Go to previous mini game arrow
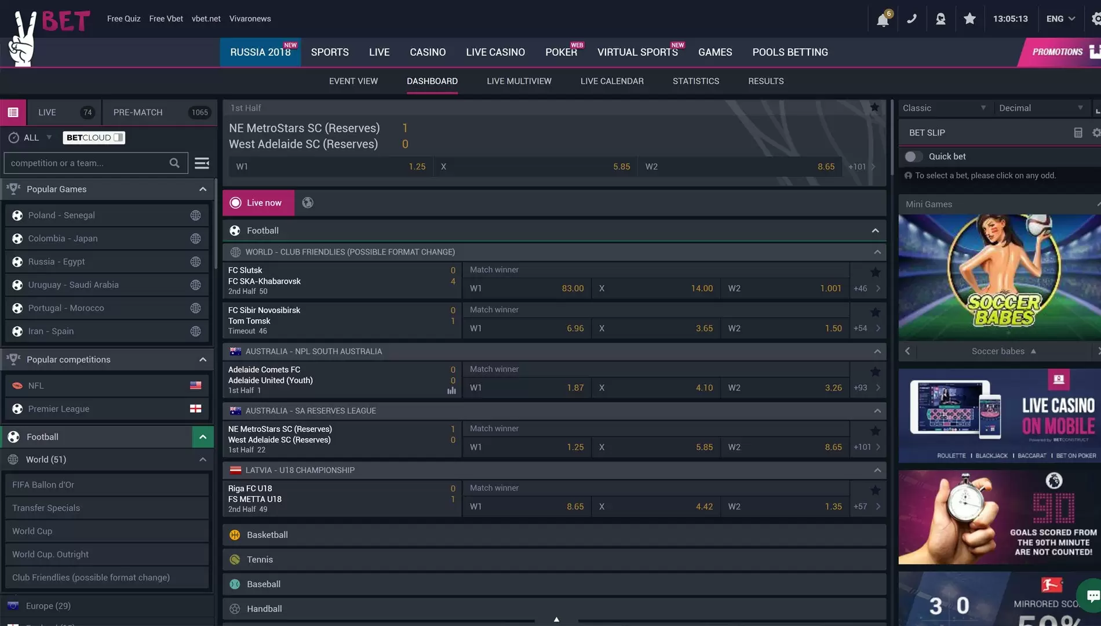This screenshot has width=1101, height=626. pos(907,351)
